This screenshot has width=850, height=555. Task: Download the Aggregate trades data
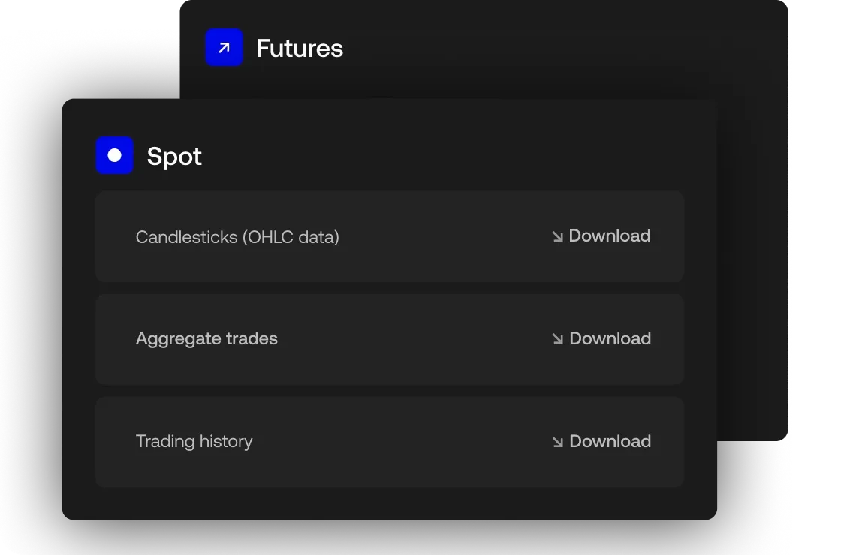[x=610, y=339]
